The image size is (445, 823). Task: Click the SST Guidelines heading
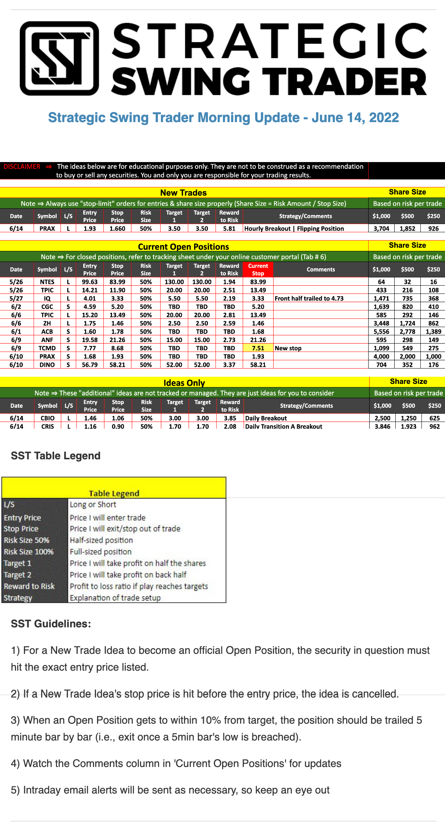(x=51, y=624)
